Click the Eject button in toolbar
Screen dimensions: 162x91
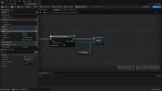pos(84,7)
